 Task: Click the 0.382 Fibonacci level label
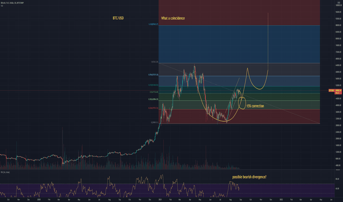tap(153, 100)
